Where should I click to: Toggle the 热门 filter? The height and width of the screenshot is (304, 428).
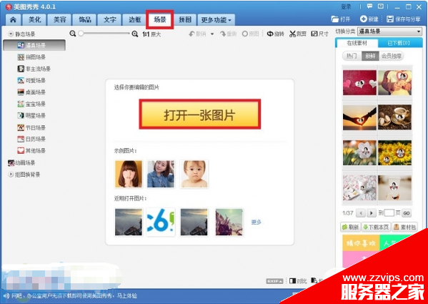tap(352, 56)
